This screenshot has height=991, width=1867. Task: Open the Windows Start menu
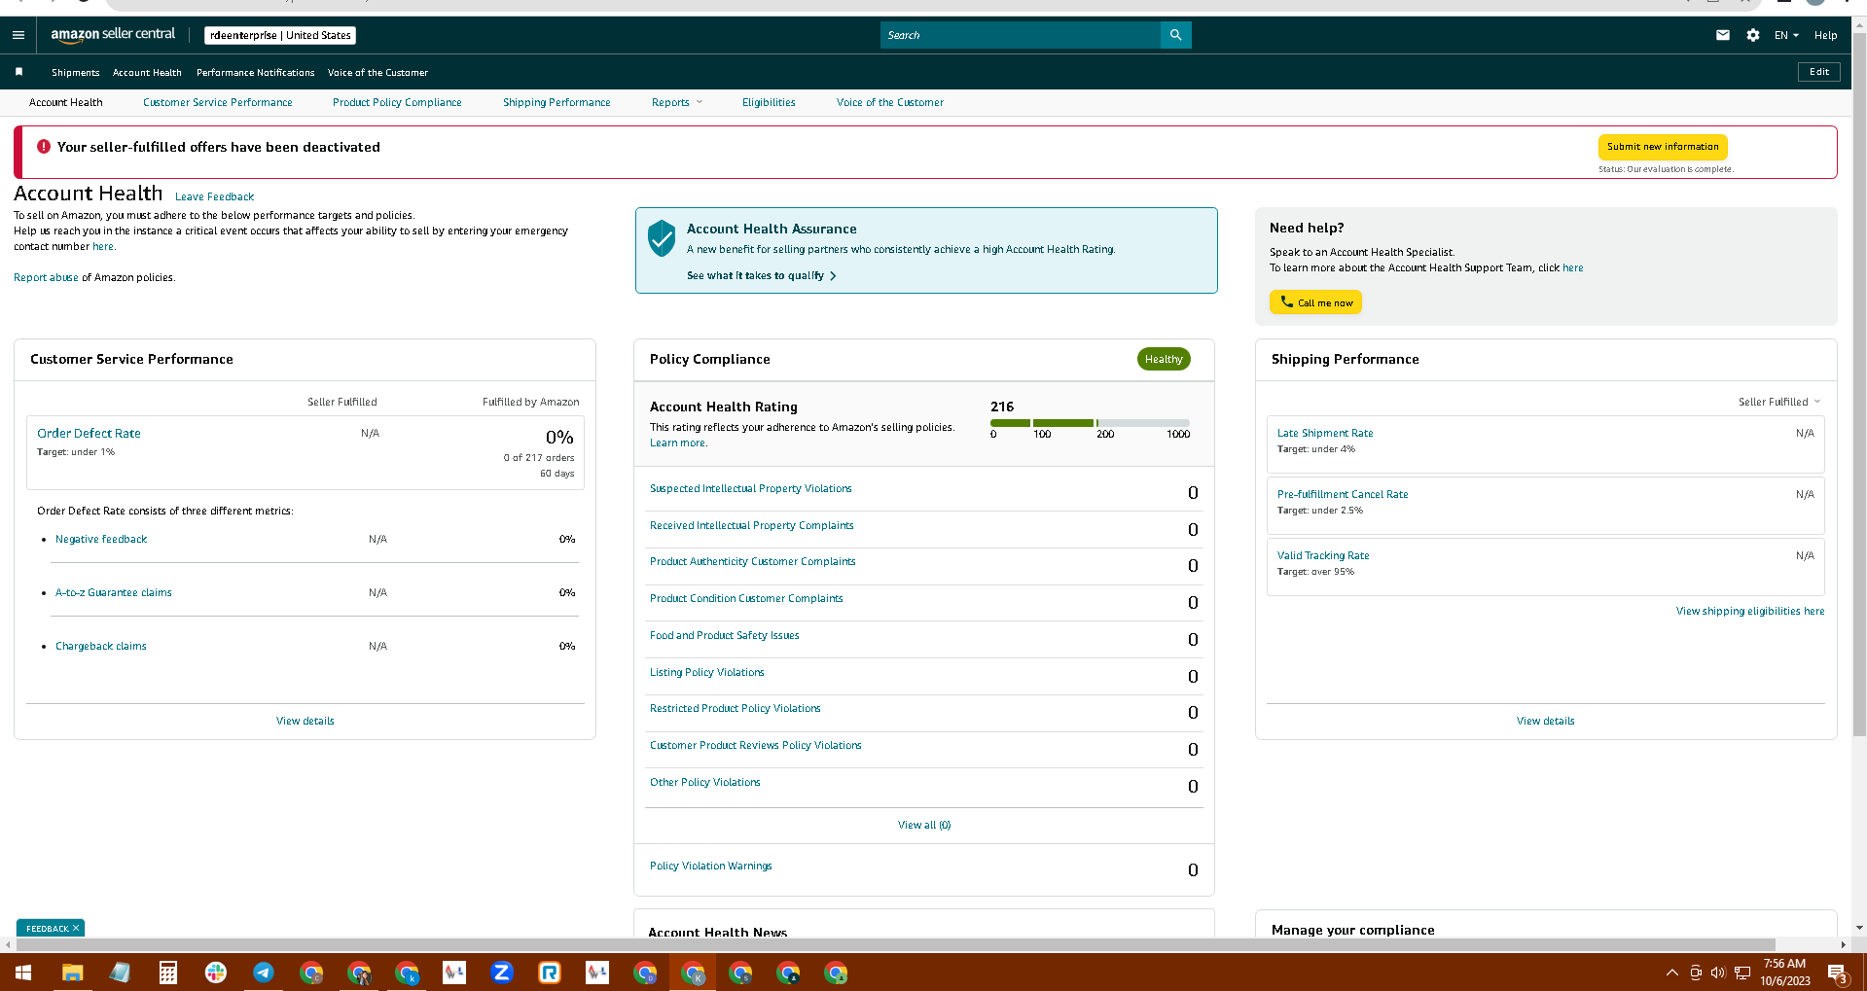(23, 973)
